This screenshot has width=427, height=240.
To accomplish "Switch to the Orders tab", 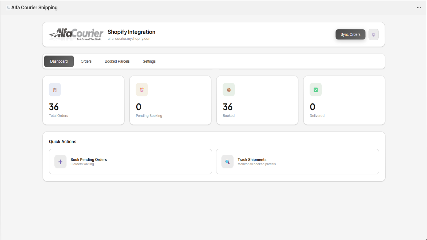I will 86,61.
